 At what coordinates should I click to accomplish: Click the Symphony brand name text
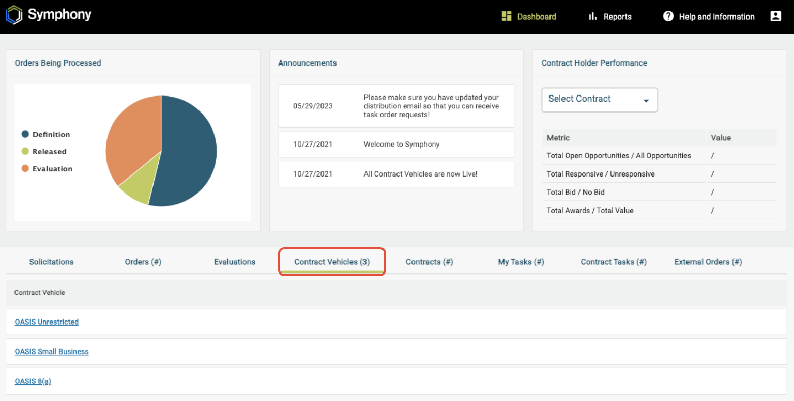click(59, 14)
